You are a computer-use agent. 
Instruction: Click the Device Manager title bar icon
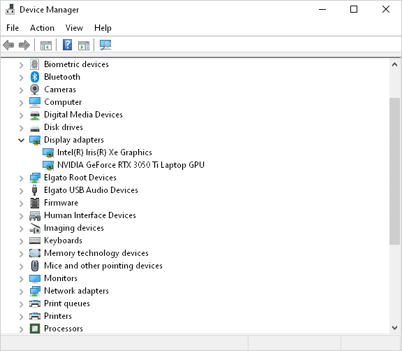pos(10,10)
